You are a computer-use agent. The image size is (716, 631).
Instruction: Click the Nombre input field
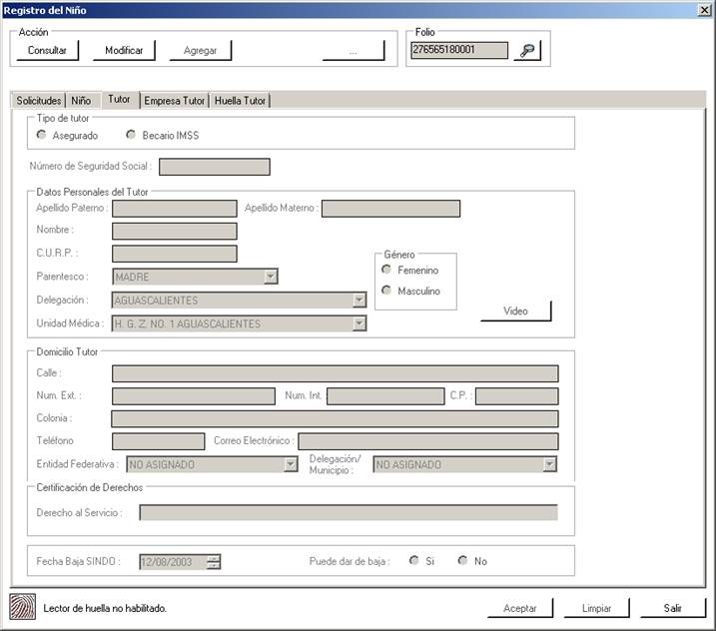tap(175, 231)
